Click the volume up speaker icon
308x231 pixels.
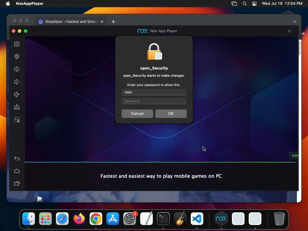point(17,69)
